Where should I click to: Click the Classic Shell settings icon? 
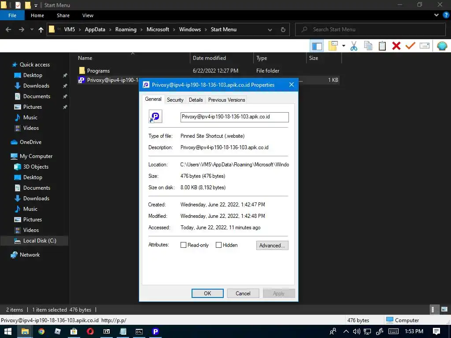pos(442,46)
